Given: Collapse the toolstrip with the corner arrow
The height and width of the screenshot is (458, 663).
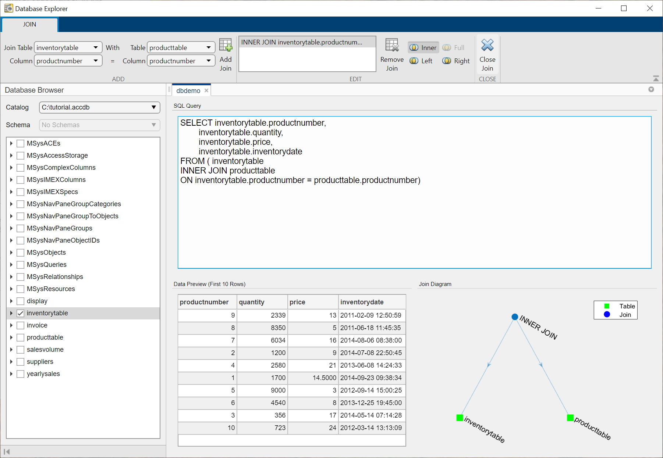Looking at the screenshot, I should [656, 79].
